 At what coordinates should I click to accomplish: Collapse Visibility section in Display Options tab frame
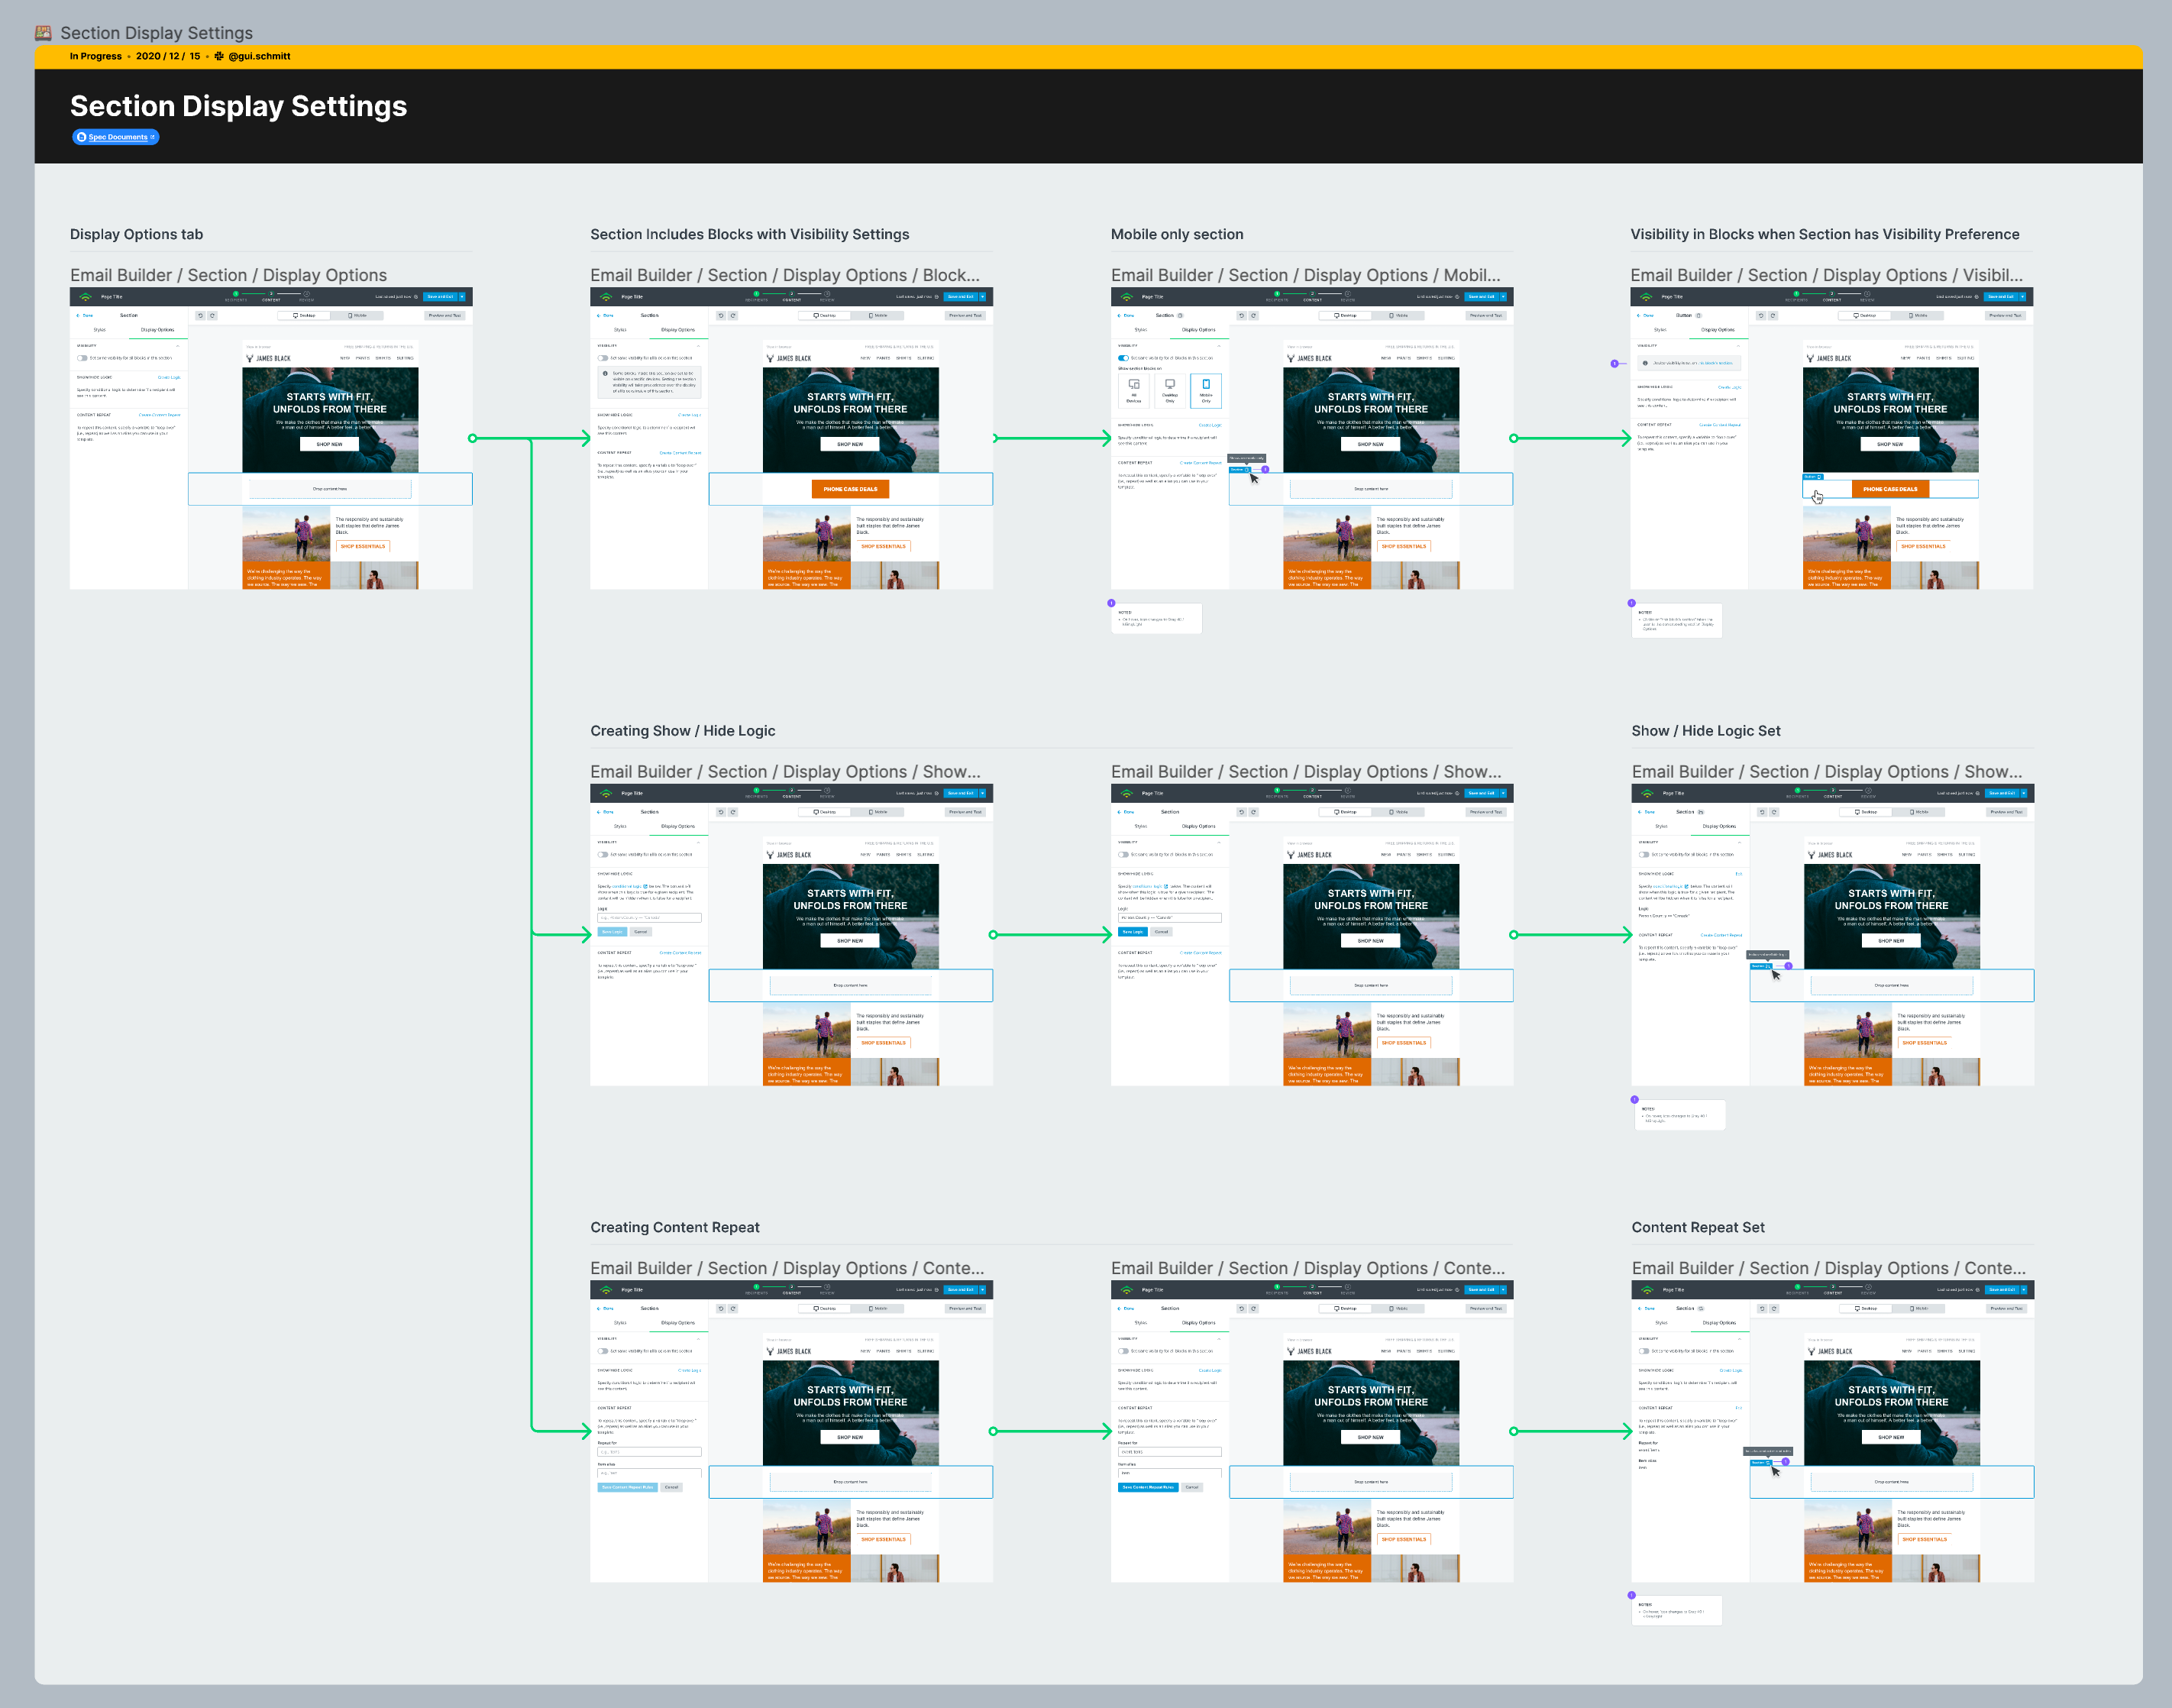coord(178,345)
